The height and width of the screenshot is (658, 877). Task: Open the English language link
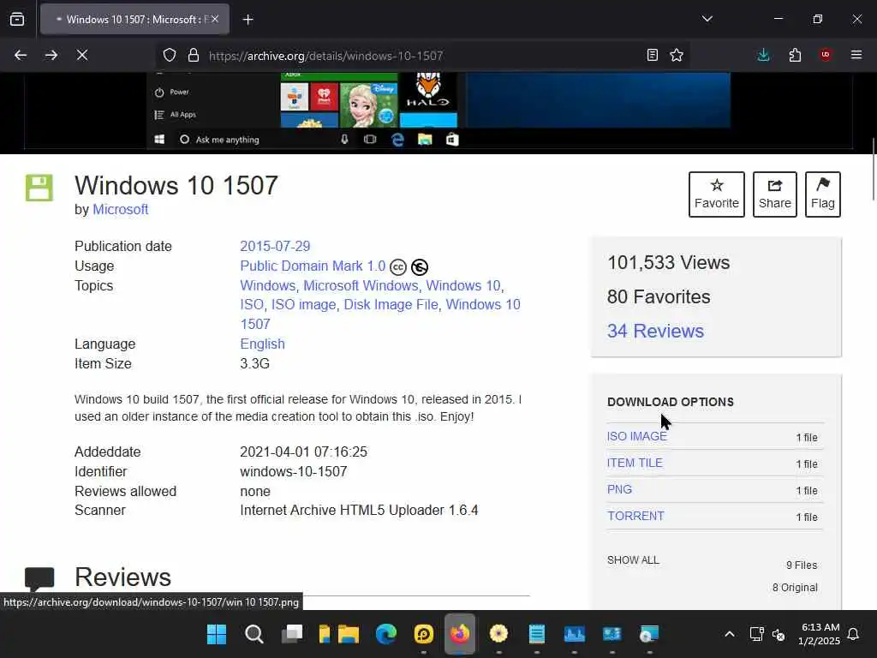tap(262, 344)
